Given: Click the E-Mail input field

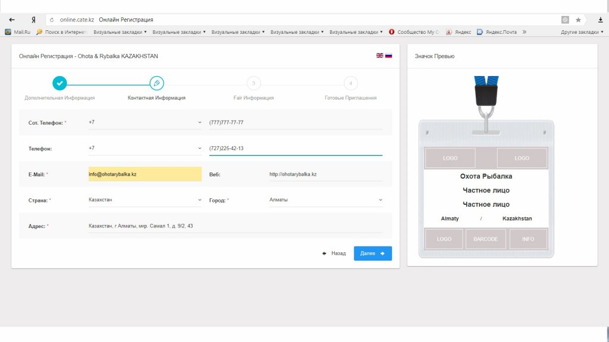Looking at the screenshot, I should click(x=145, y=175).
